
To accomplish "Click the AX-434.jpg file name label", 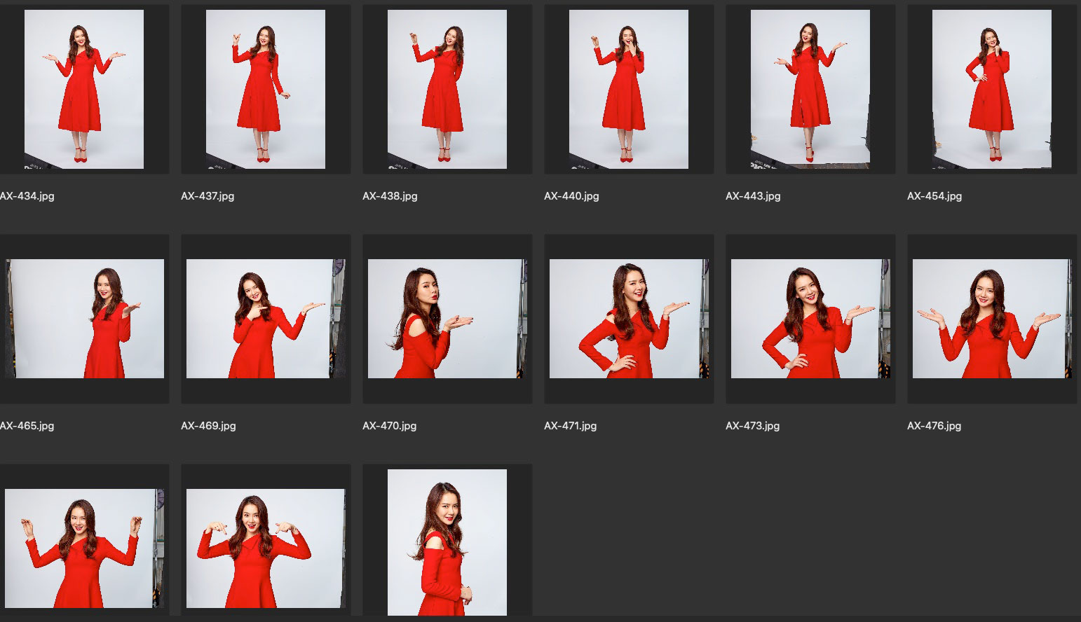I will 27,196.
